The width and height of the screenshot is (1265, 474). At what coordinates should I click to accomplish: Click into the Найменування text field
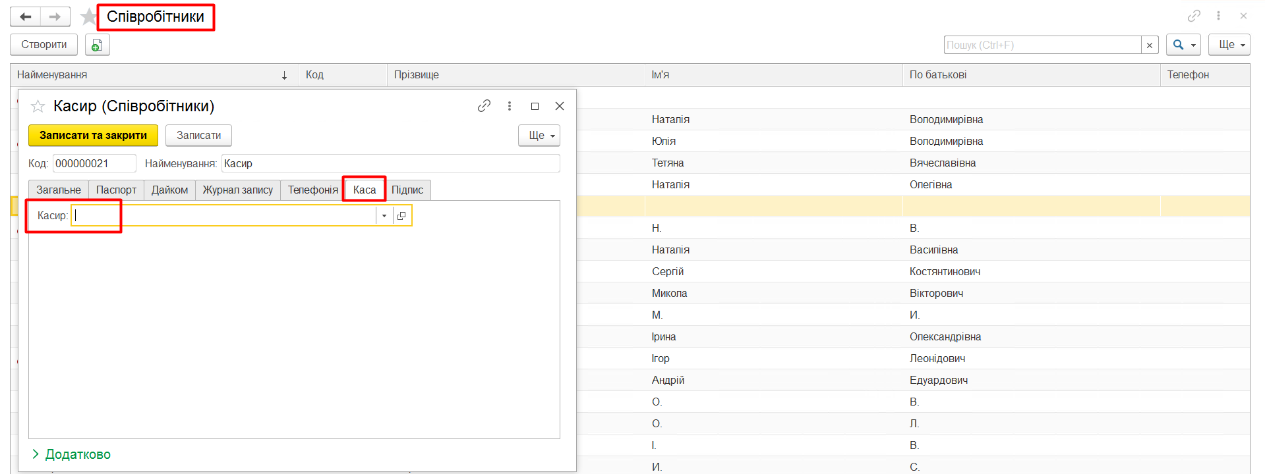(x=390, y=163)
